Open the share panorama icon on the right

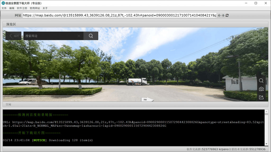261,97
